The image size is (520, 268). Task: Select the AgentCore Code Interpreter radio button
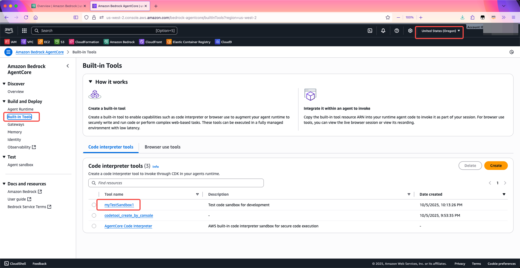point(94,226)
